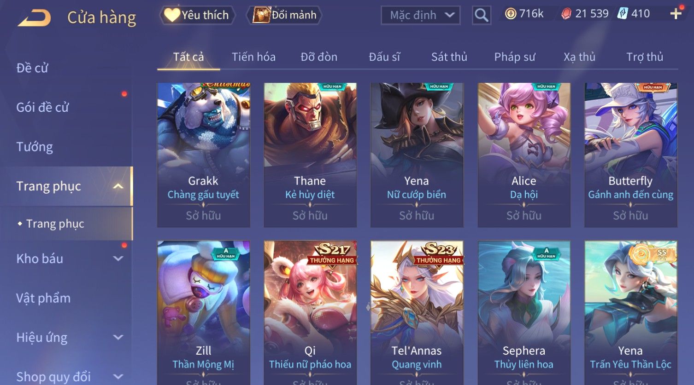The image size is (694, 385).
Task: Open the Mặc định sort dropdown
Action: (x=421, y=15)
